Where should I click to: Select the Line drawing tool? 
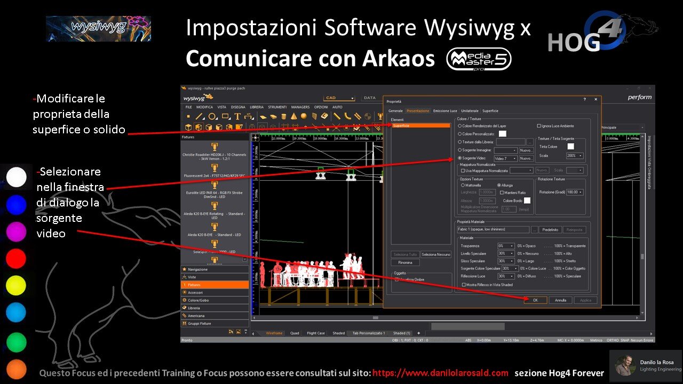[x=199, y=116]
